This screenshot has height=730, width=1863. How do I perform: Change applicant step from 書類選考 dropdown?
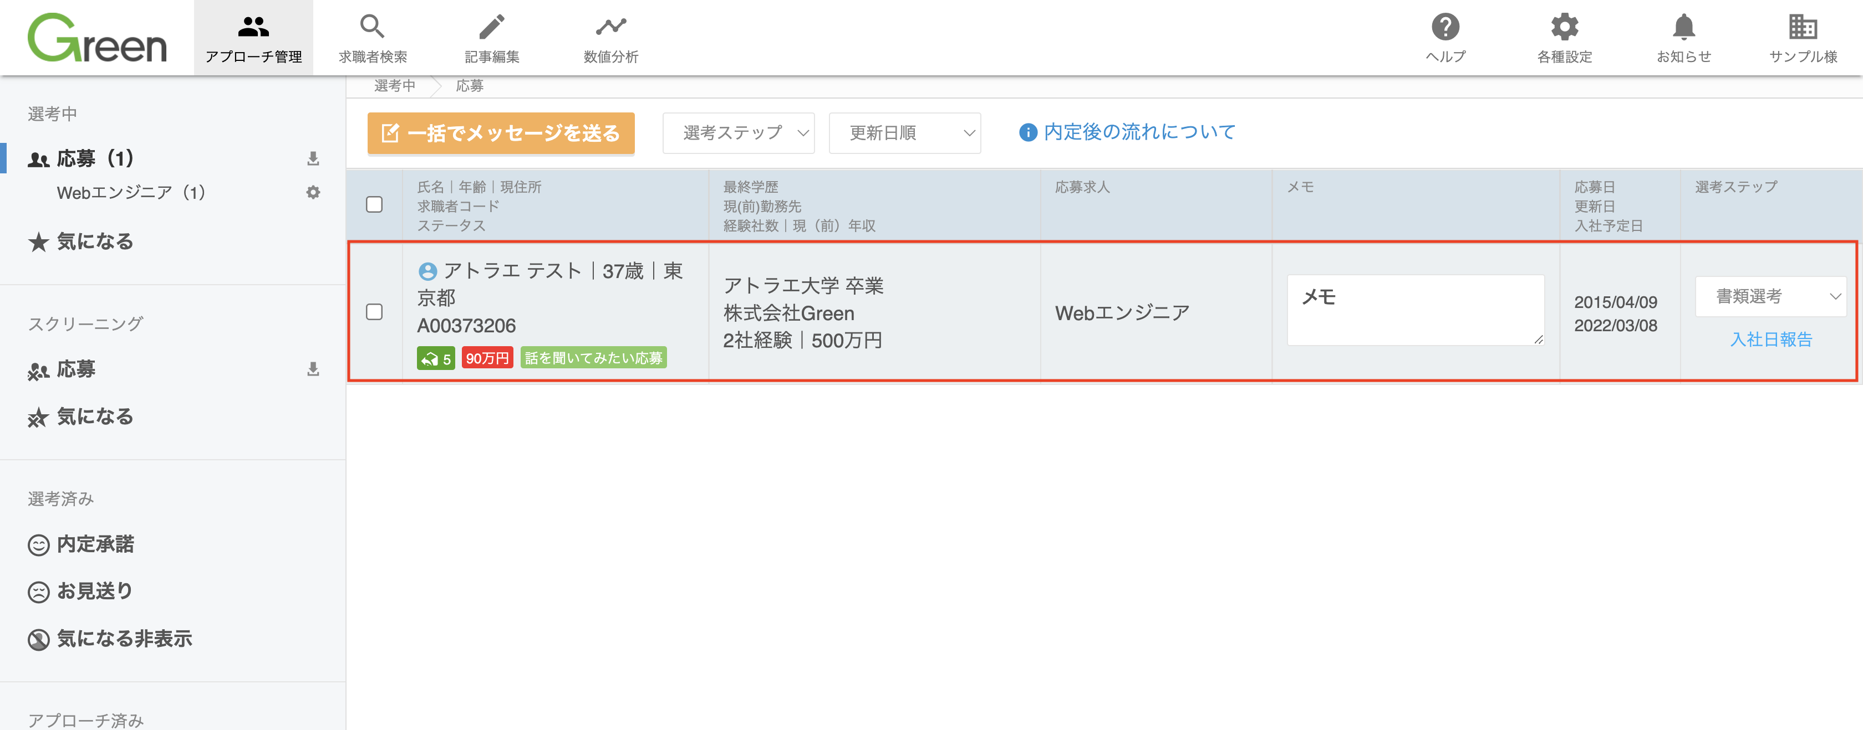pos(1770,296)
